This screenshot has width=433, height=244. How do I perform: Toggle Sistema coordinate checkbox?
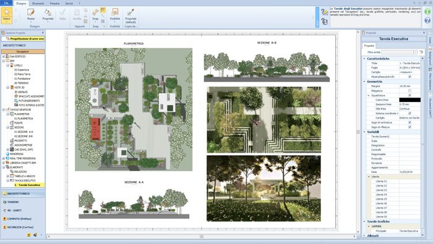click(409, 113)
